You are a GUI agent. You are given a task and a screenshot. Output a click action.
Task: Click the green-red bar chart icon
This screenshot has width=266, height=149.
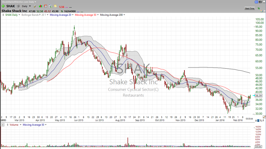pos(40,6)
